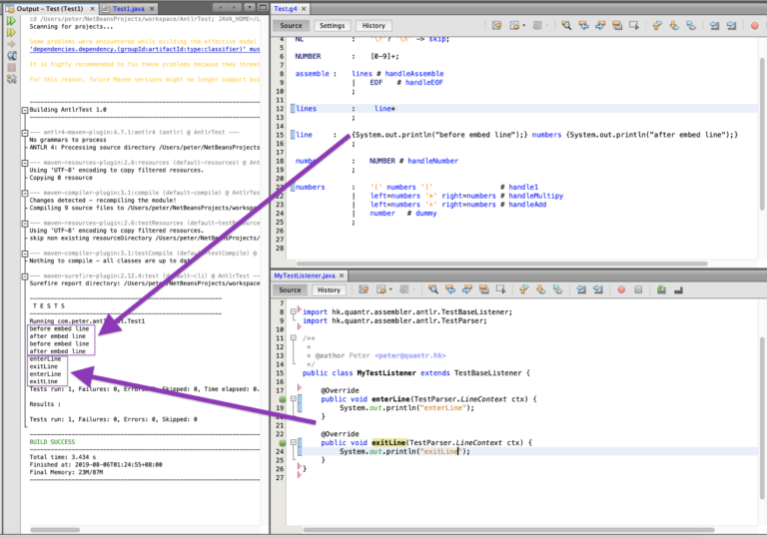Open Back history dropdown in Test.g4 toolbar
767x537 pixels.
coord(524,25)
